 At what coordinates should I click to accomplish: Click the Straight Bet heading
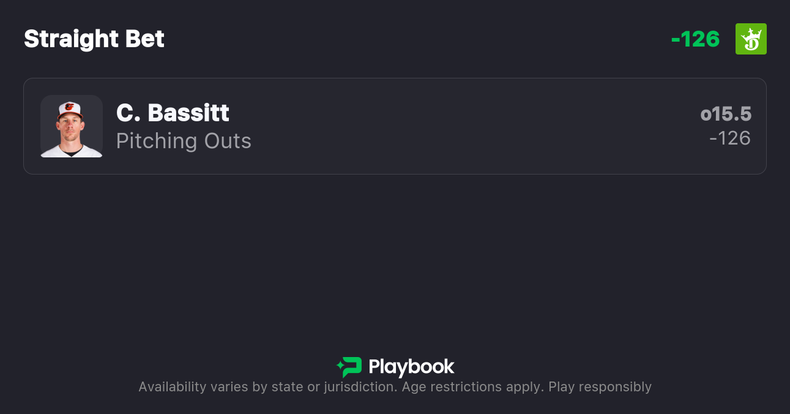click(94, 39)
